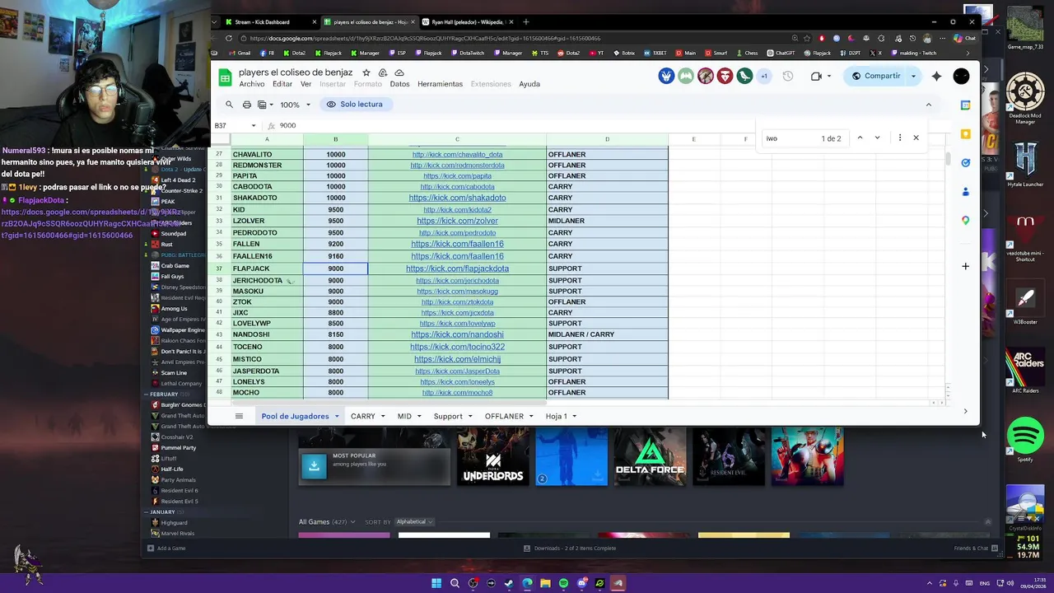Switch to Hoja 1 sheet tab
The image size is (1054, 593).
(x=557, y=416)
